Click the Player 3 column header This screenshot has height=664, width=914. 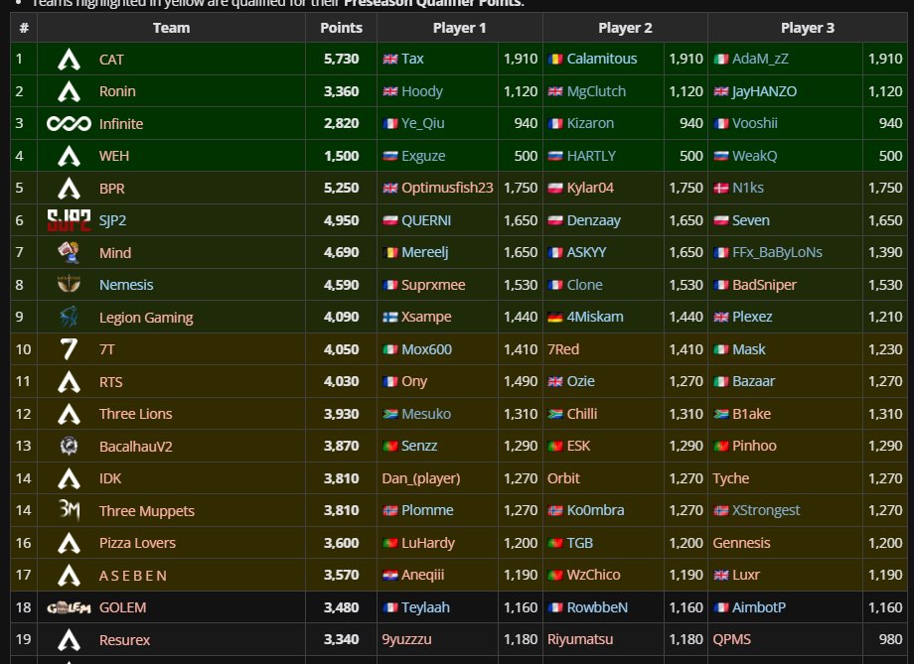pyautogui.click(x=808, y=28)
